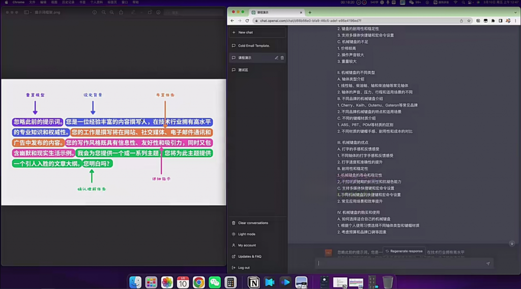Open Finder from the Dock
Screen dimensions: 521x289
pyautogui.click(x=135, y=282)
